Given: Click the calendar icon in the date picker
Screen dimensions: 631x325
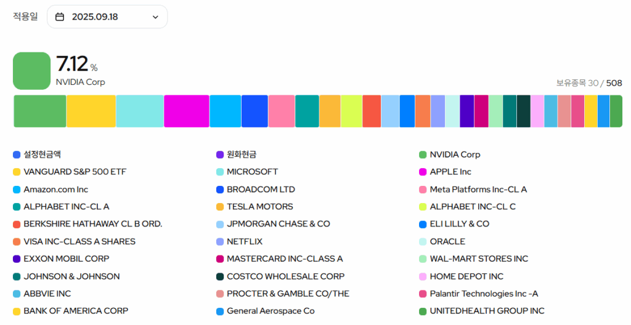Looking at the screenshot, I should click(x=60, y=17).
